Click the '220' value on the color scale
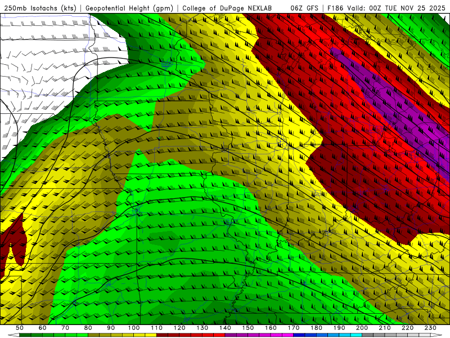 pos(407,328)
